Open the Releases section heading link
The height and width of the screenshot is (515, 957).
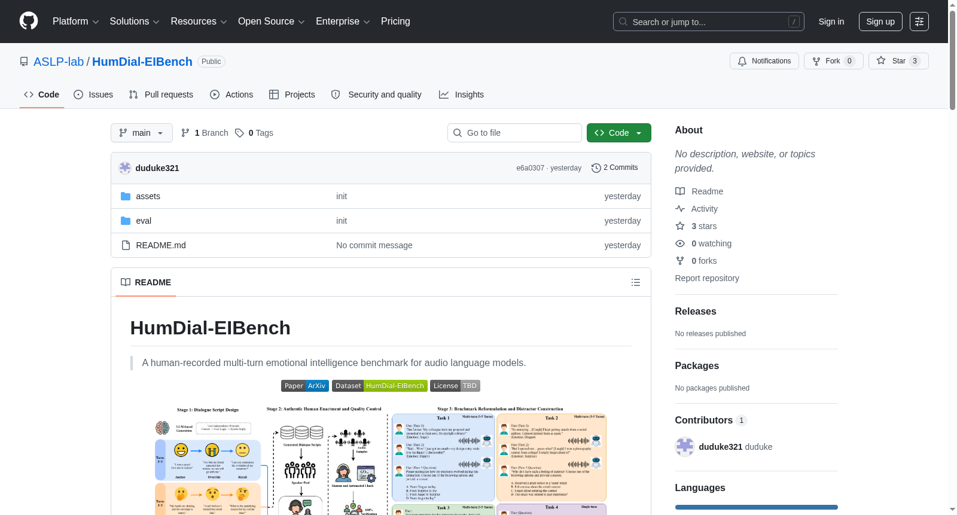click(696, 312)
